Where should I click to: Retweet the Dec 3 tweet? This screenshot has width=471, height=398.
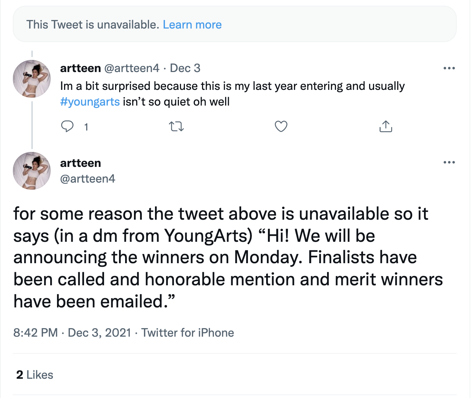[x=176, y=127]
